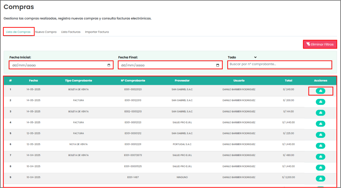Select action icon for NOTA DE VENTA row
Image resolution: width=341 pixels, height=188 pixels.
320,146
